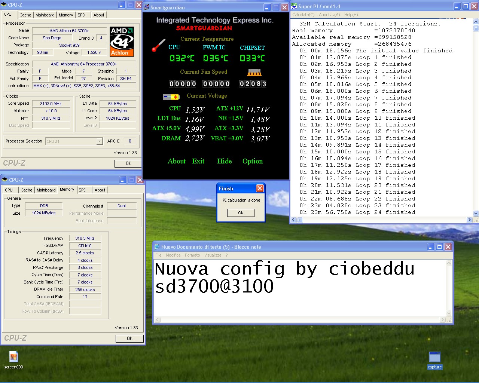Click the bottom CPU-Z window title icon
Screen dimensions: 479x383
point(5,180)
